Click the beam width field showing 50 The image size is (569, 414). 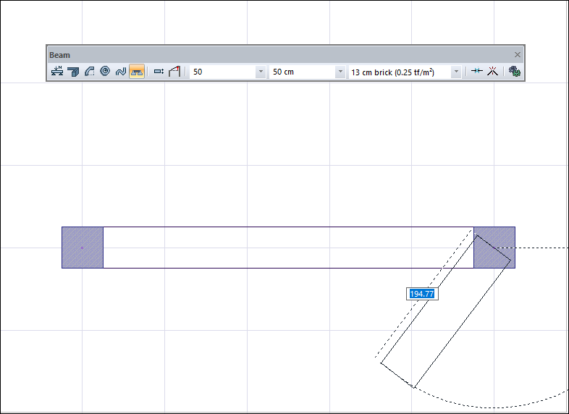222,72
